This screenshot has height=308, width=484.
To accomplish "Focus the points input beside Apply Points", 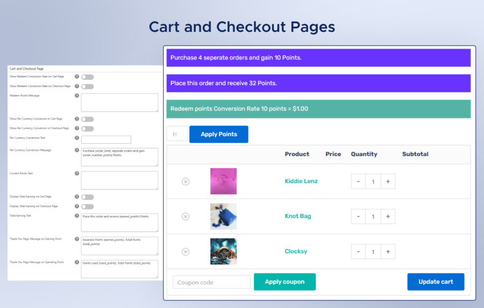I will coord(177,134).
